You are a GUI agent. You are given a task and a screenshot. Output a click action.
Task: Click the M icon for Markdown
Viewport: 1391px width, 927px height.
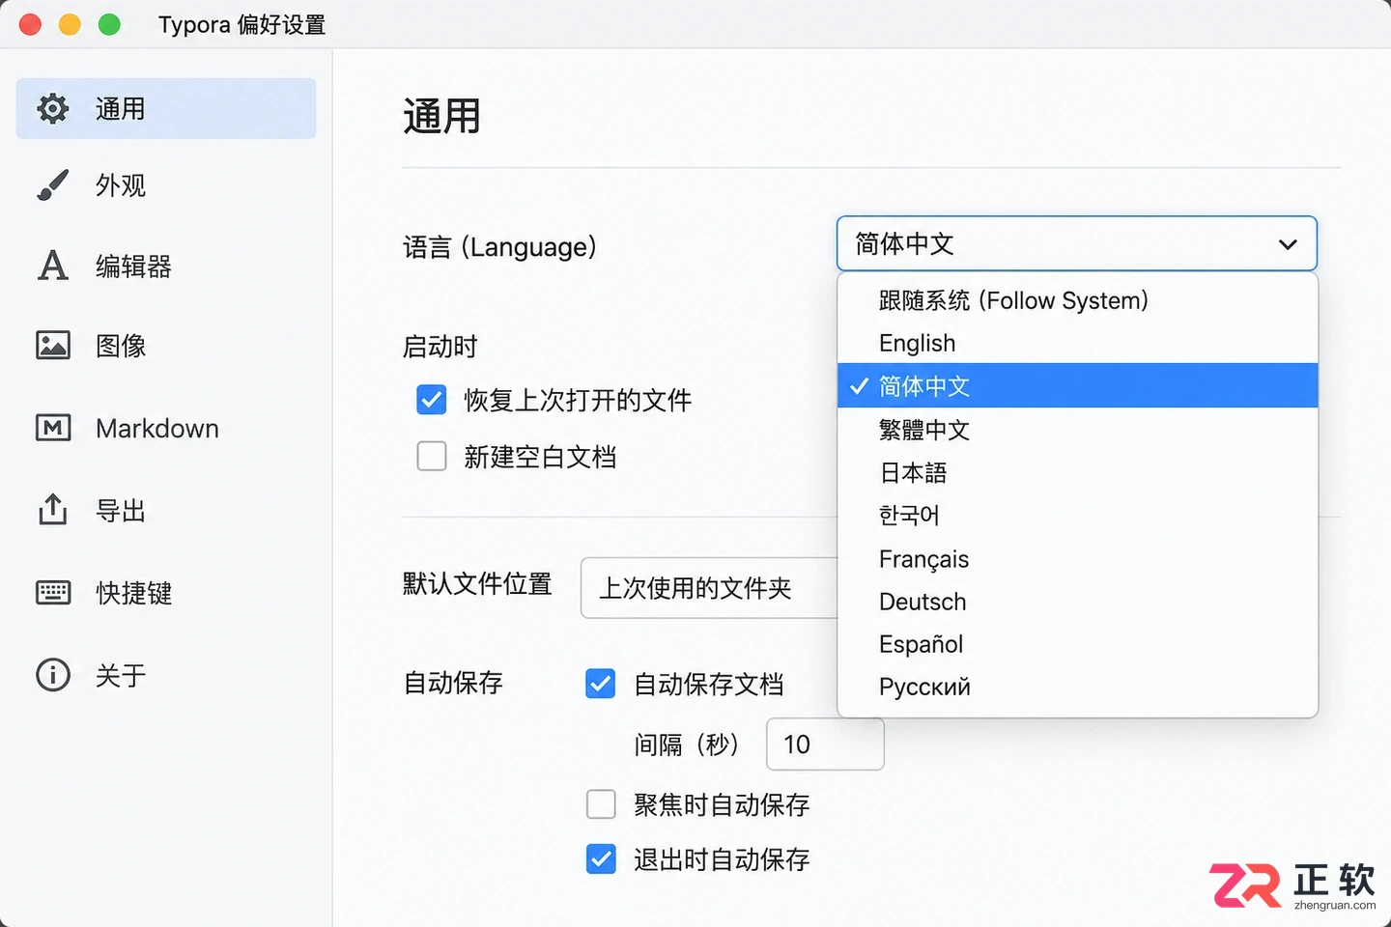click(53, 428)
